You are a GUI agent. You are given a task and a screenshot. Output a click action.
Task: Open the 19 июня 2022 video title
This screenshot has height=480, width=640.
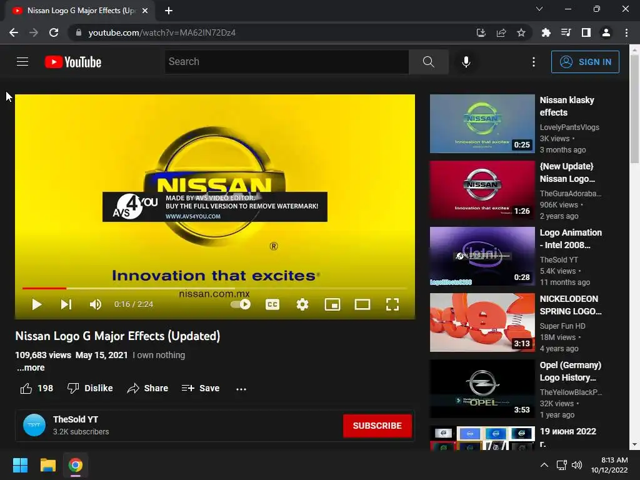pyautogui.click(x=567, y=437)
